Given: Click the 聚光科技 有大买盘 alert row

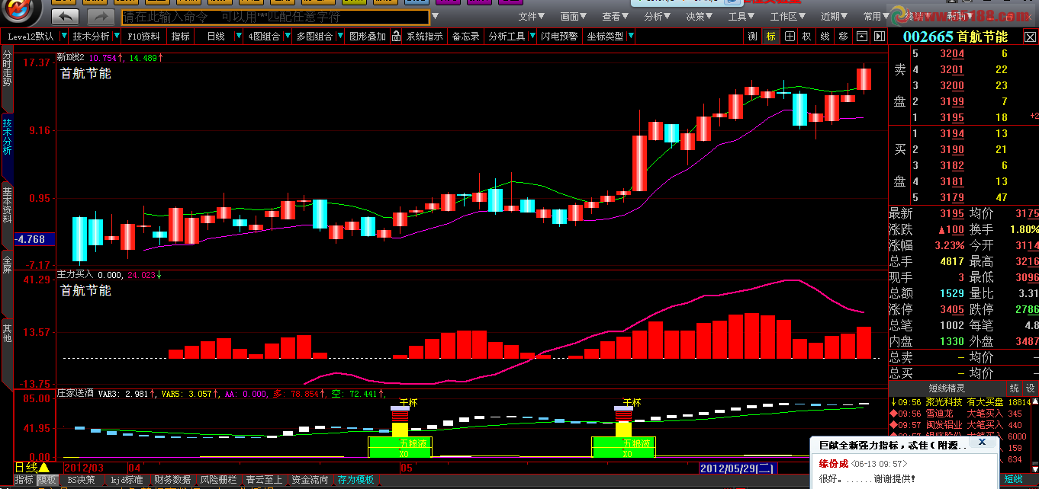Looking at the screenshot, I should [x=960, y=402].
